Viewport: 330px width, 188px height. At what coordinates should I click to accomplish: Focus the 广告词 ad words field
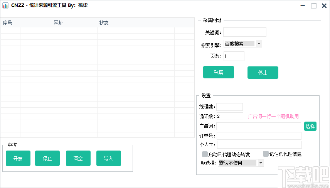[x=259, y=126]
